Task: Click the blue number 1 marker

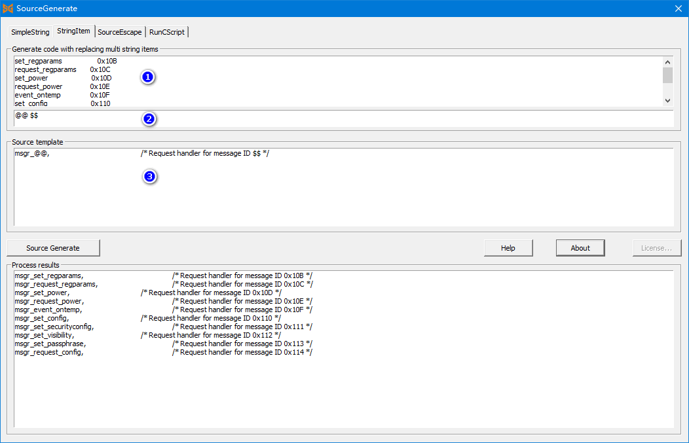Action: tap(148, 77)
